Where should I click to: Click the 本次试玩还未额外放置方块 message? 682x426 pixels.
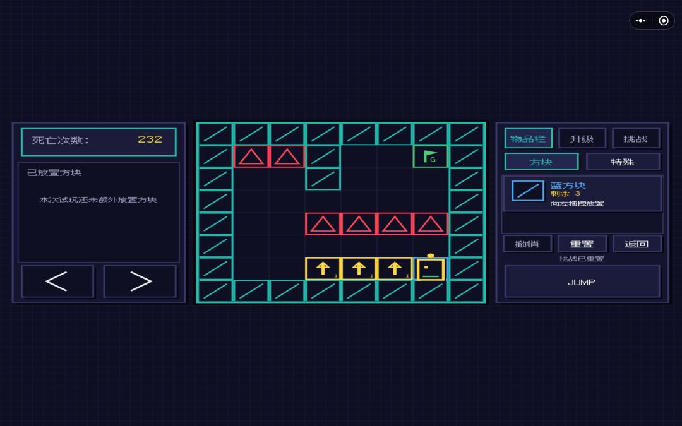coord(98,199)
